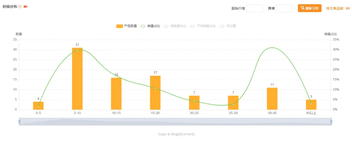Toggle the 产品数量 legend item
The height and width of the screenshot is (144, 352).
(127, 26)
